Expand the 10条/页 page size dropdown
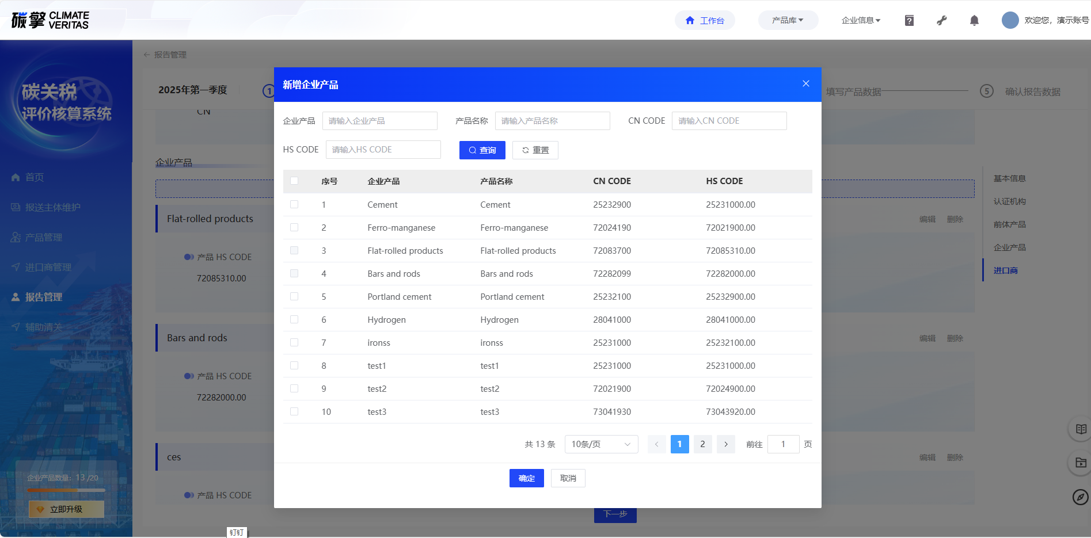 coord(601,444)
